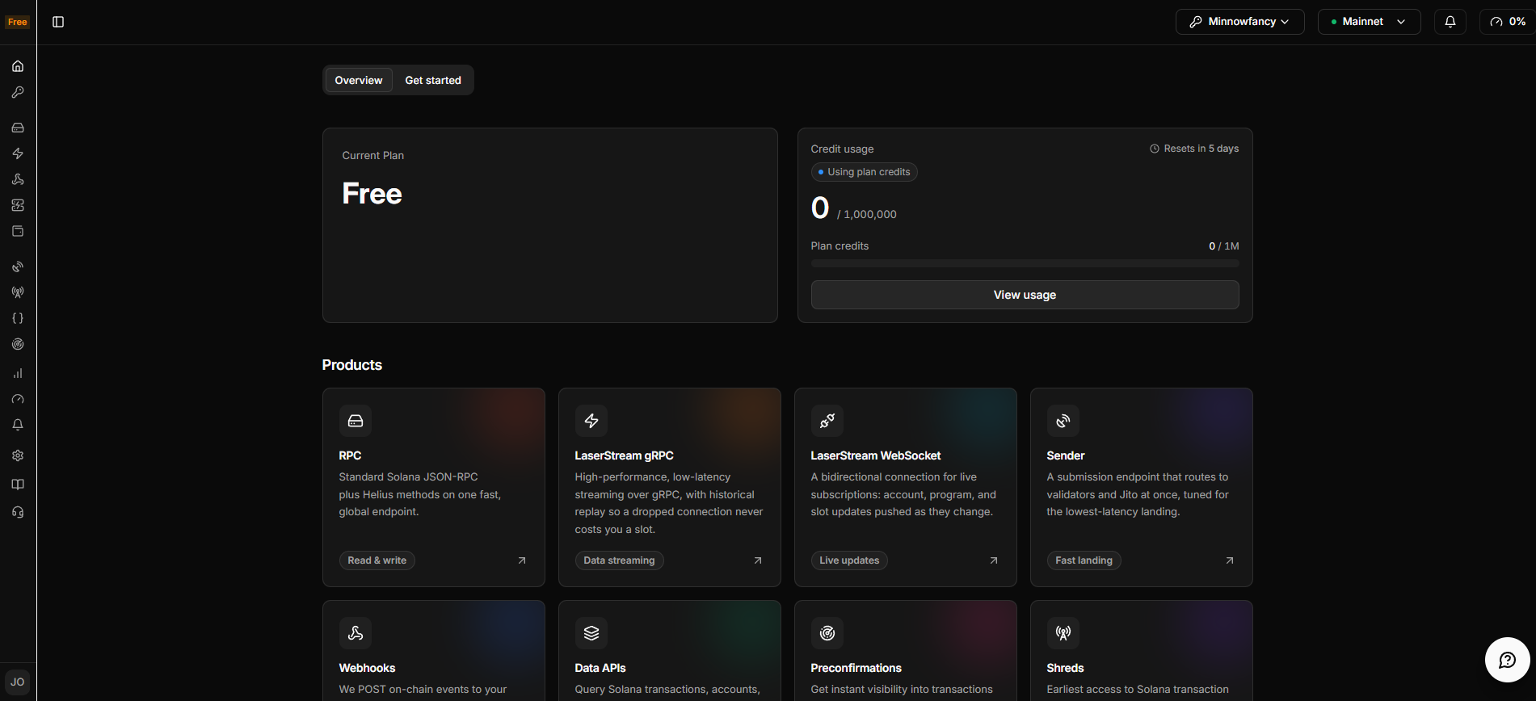Open the bar chart icon in the sidebar
The height and width of the screenshot is (701, 1536).
[18, 373]
